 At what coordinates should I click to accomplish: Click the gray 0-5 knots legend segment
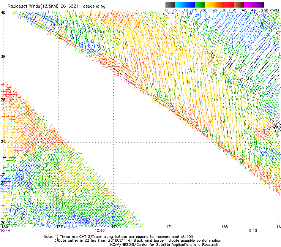pos(170,5)
